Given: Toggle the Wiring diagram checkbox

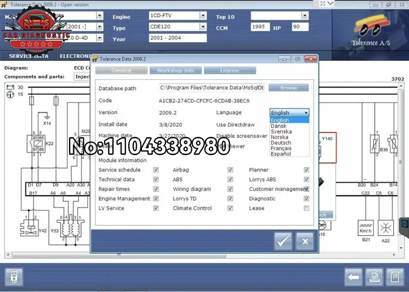Looking at the screenshot, I should (x=230, y=189).
